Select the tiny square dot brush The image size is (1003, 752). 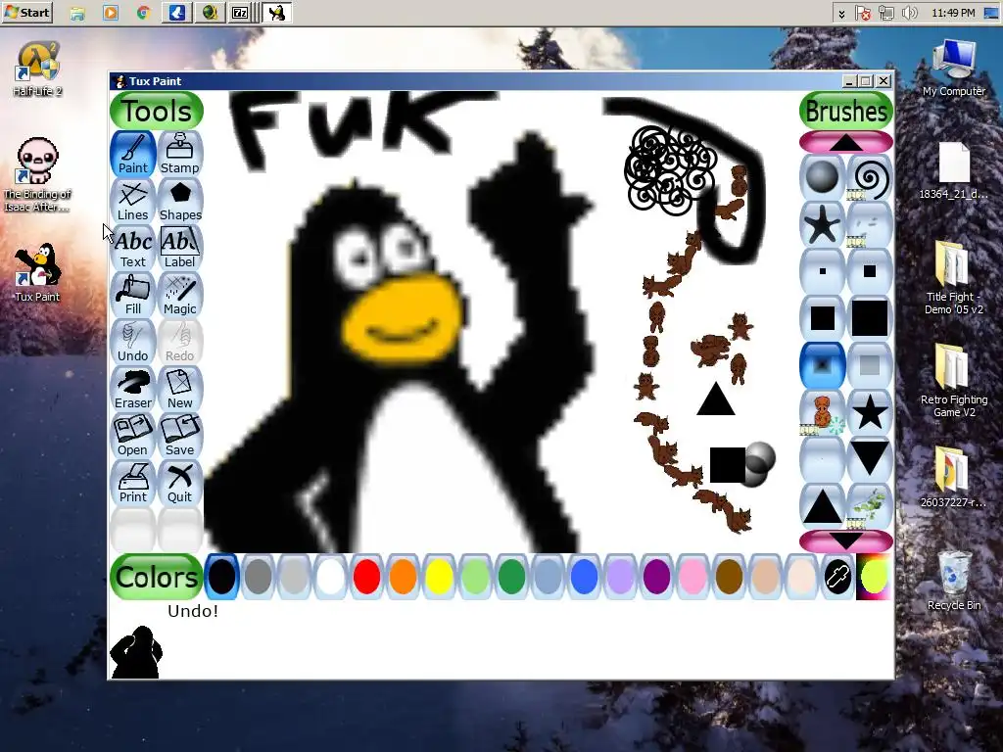[823, 271]
